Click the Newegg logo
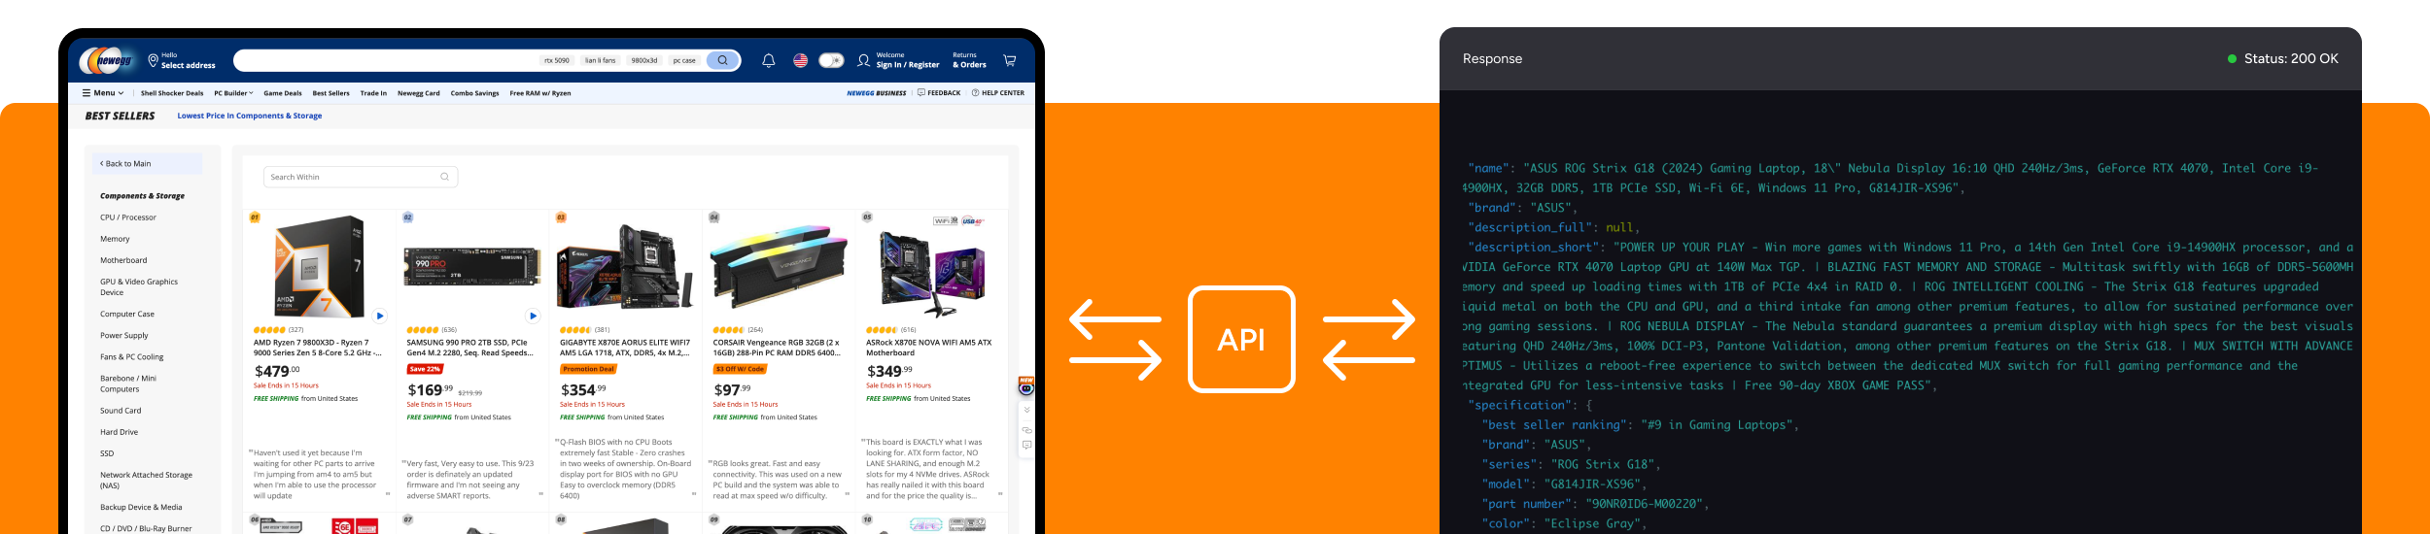 107,60
